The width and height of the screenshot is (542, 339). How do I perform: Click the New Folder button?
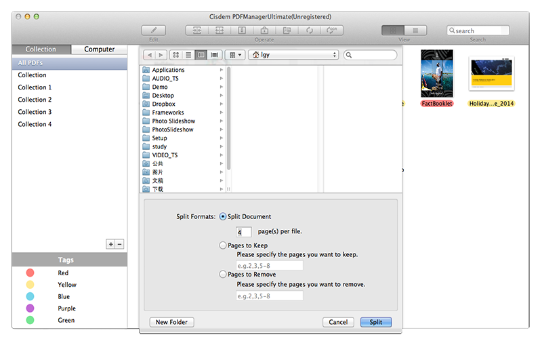[172, 322]
